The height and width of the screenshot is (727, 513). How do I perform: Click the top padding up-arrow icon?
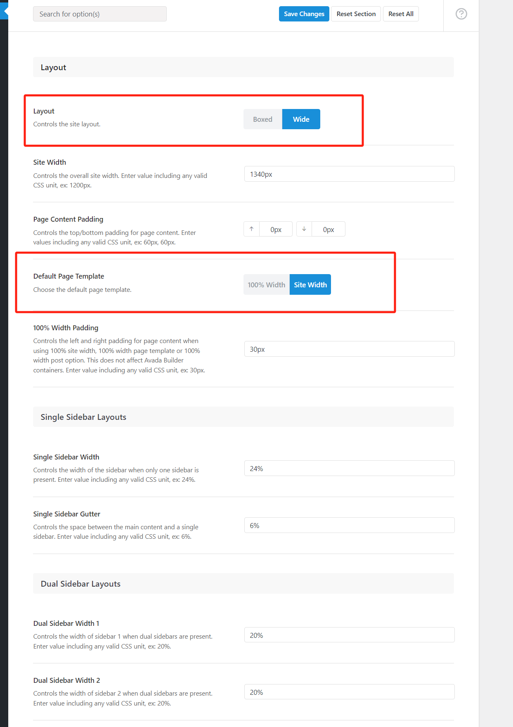coord(251,229)
